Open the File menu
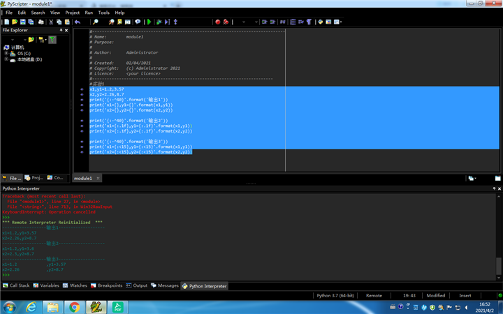The width and height of the screenshot is (503, 314). (9, 13)
